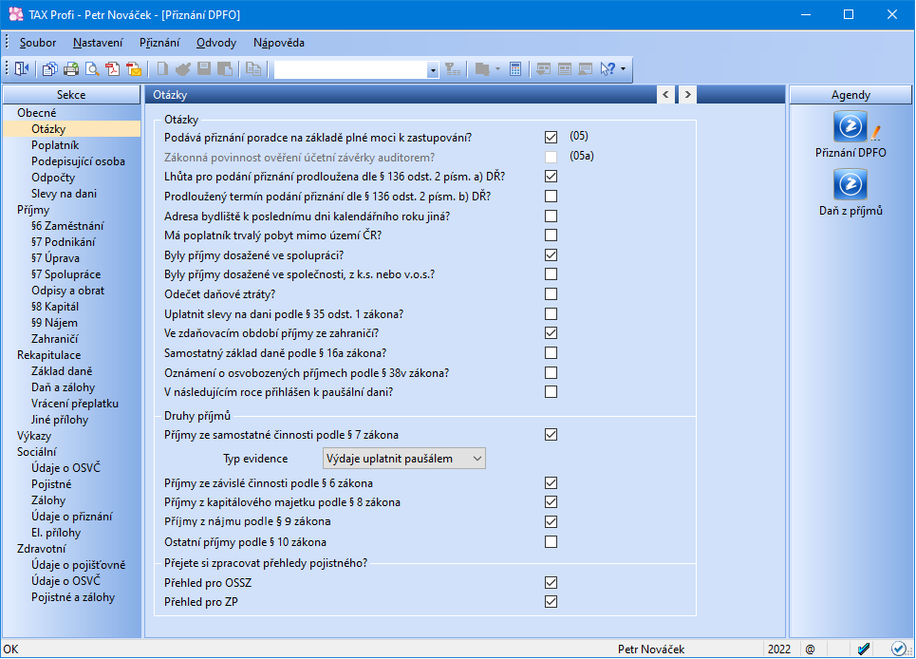Open 'Typ evidence' dropdown
Screen dimensions: 916x659
coord(404,459)
